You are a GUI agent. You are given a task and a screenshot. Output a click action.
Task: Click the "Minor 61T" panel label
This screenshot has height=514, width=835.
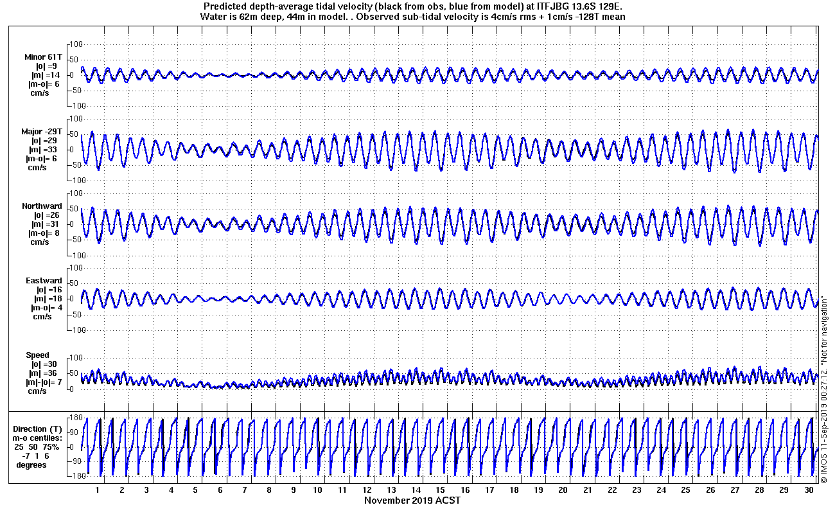coord(44,57)
